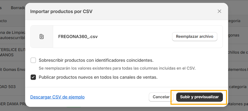Open the Gomas Enva product row
This screenshot has height=111, width=248.
pos(13,70)
